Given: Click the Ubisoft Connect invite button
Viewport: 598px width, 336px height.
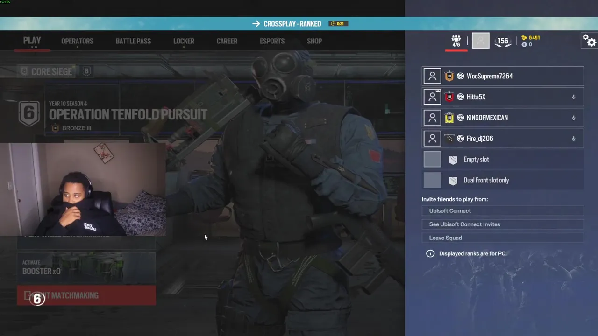Looking at the screenshot, I should [x=503, y=211].
